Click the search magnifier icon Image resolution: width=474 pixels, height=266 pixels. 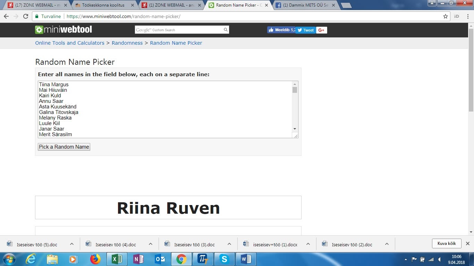(226, 30)
